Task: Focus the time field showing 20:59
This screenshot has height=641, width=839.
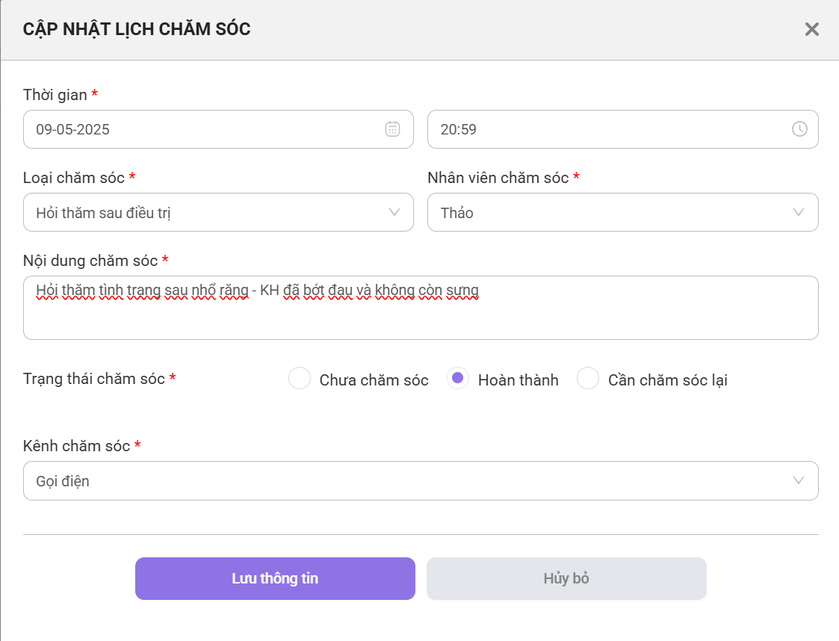Action: point(623,129)
